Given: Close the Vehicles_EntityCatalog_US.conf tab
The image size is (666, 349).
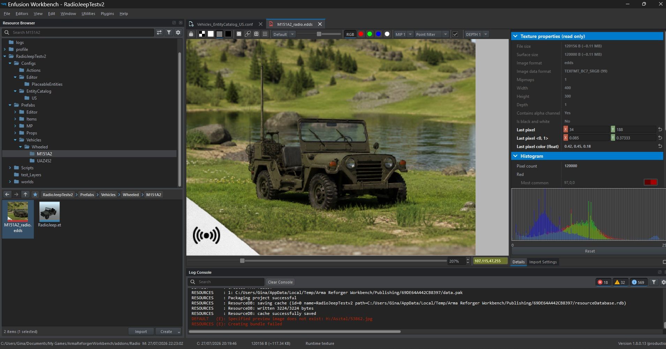Looking at the screenshot, I should tap(261, 24).
